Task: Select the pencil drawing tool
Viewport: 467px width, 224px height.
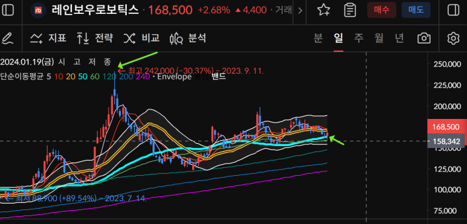Action: pos(7,39)
